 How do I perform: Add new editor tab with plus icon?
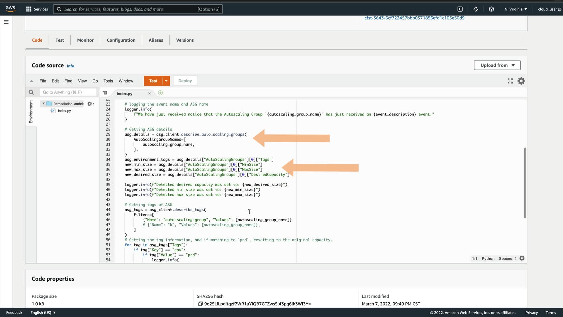coord(160,93)
